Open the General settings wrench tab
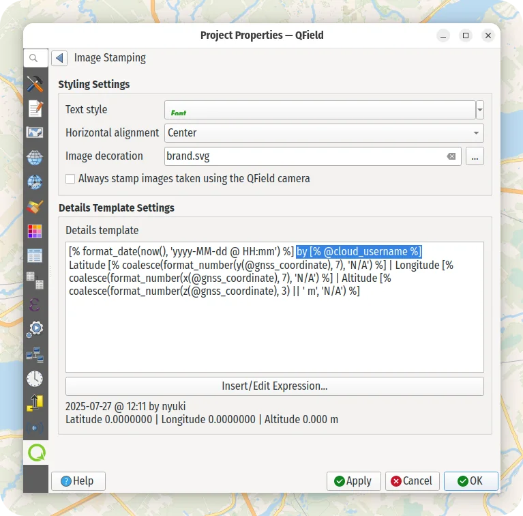Image resolution: width=523 pixels, height=516 pixels. pyautogui.click(x=35, y=84)
